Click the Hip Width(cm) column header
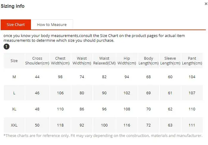 pos(127,61)
